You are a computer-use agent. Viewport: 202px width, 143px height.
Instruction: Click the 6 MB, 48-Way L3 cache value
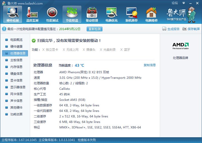[x=80, y=122]
